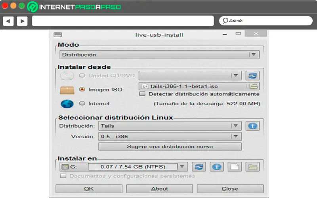This screenshot has height=198, width=317.
Task: Open the Versión 0.5 - i386 dropdown
Action: pyautogui.click(x=170, y=136)
